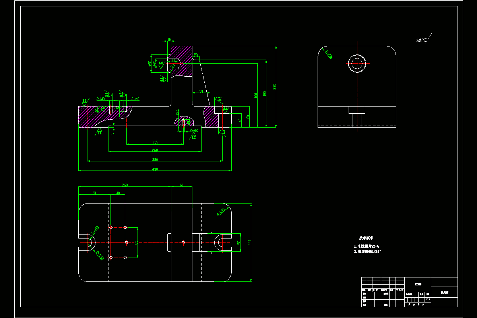
Task: Select the 2-R12 slot radius callout
Action: pos(95,229)
